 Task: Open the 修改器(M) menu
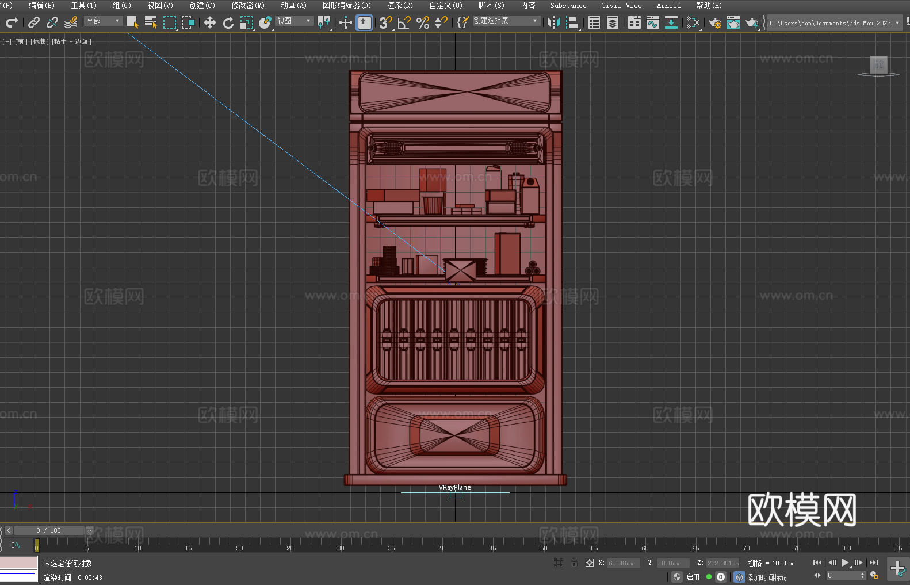[x=248, y=5]
